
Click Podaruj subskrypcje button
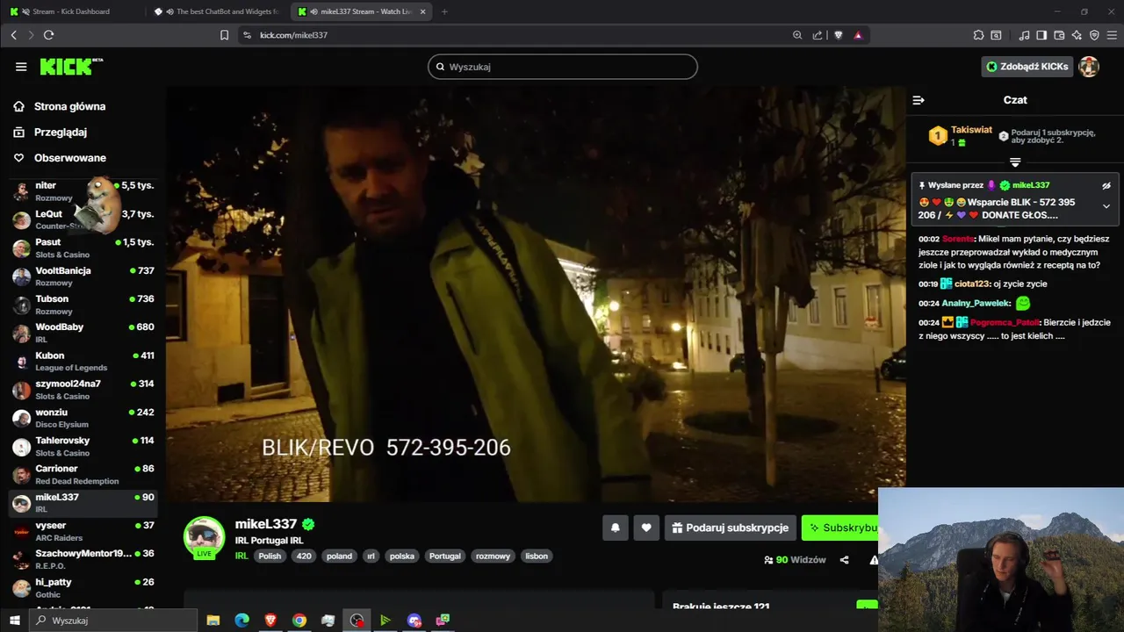pyautogui.click(x=731, y=528)
